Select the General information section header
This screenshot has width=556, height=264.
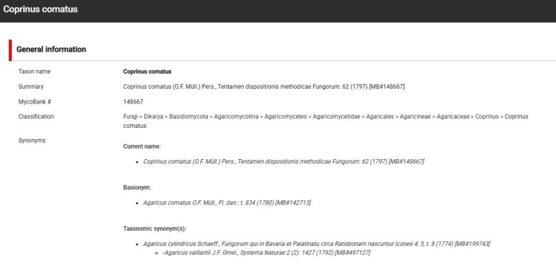[x=51, y=49]
